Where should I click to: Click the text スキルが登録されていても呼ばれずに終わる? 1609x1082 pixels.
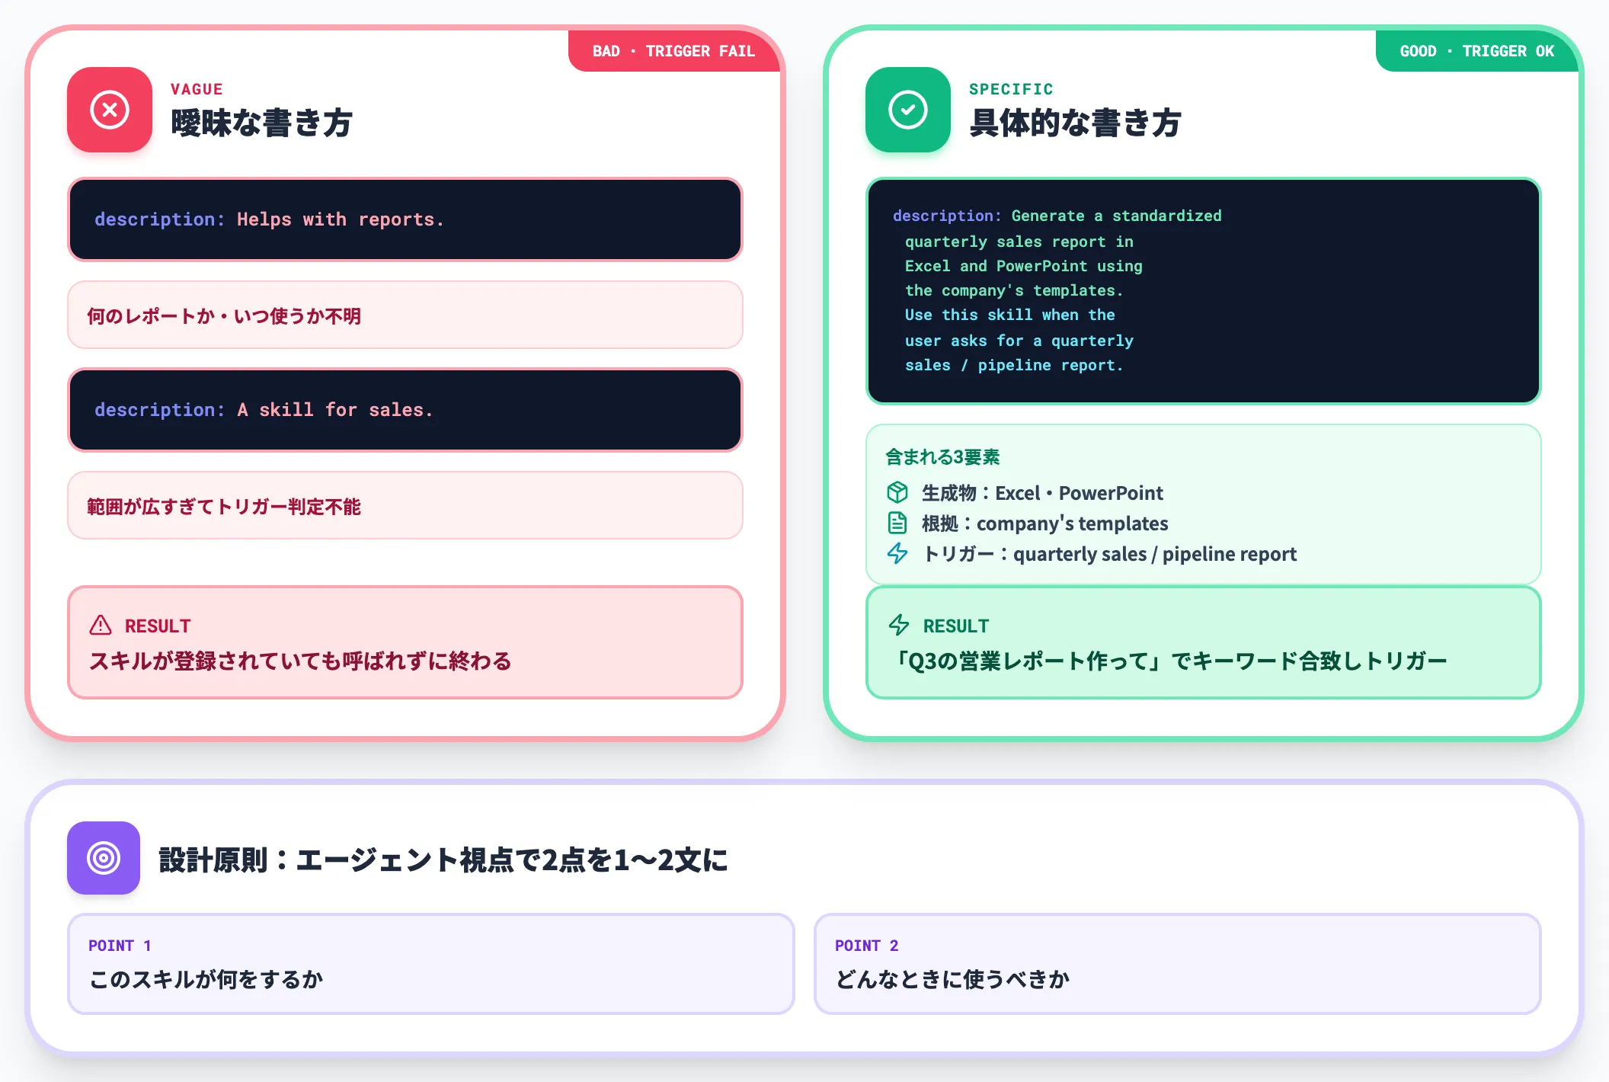coord(300,661)
